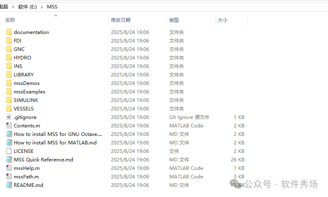
Task: Select the documentation folder icon
Action: [9, 32]
